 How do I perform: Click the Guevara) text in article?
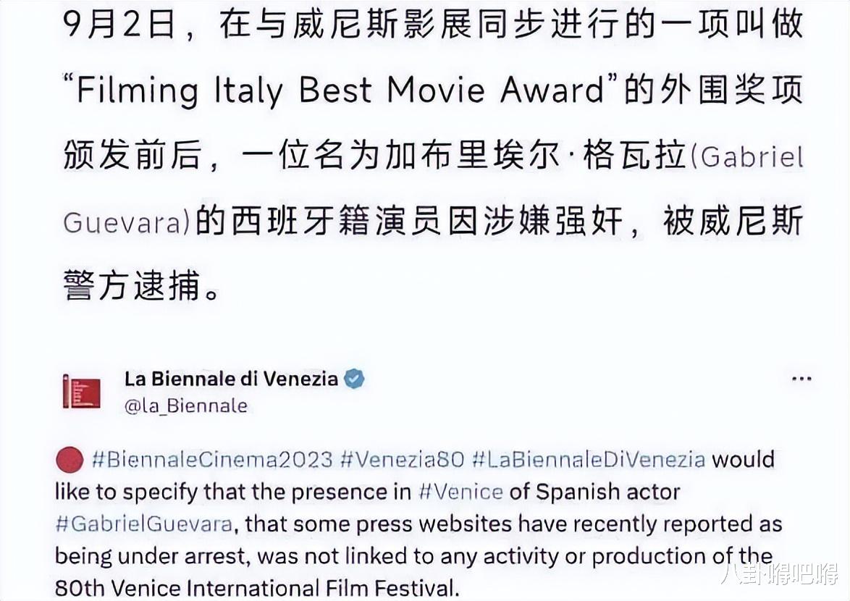click(127, 223)
